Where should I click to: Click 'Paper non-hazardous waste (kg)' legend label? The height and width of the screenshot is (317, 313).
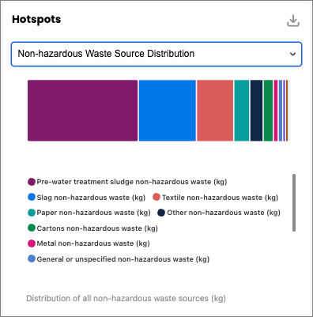click(x=93, y=213)
